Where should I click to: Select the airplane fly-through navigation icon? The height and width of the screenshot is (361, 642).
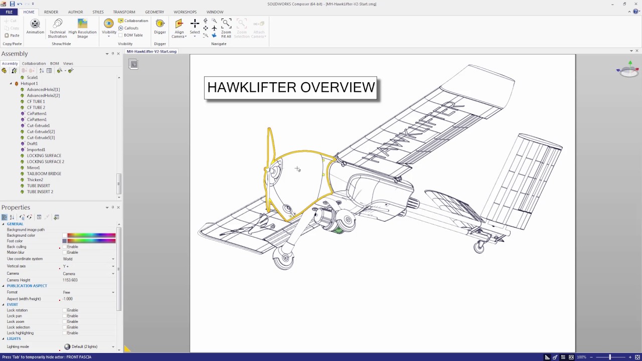214,28
